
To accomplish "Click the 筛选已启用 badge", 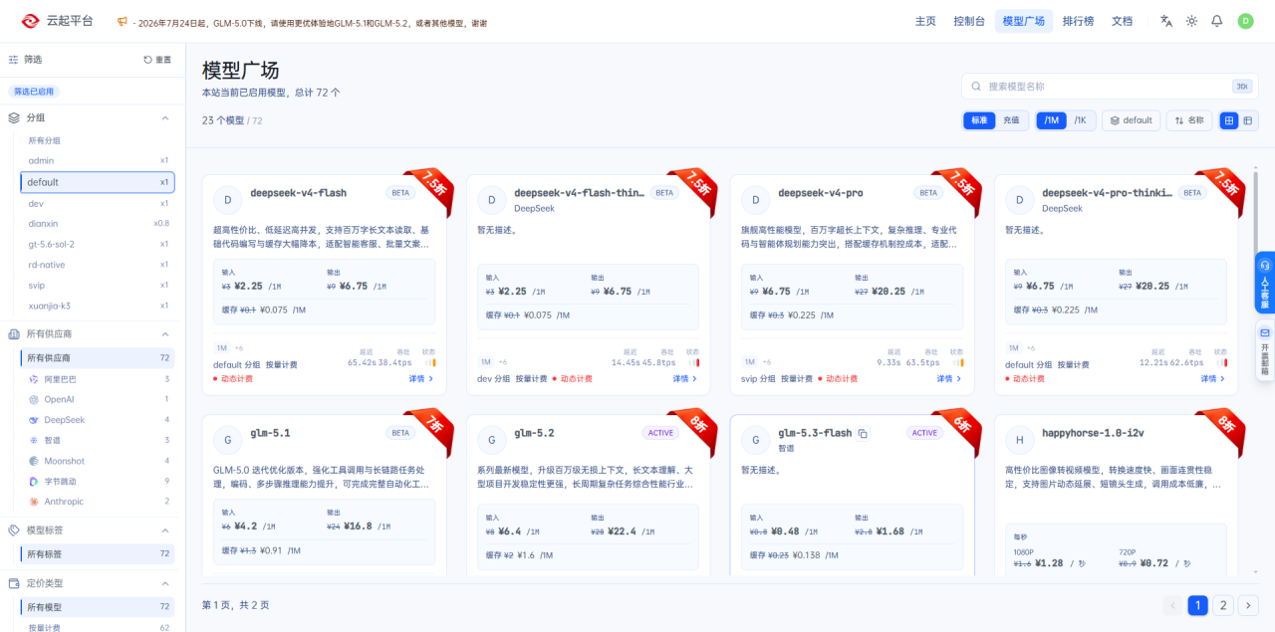I will (x=34, y=92).
